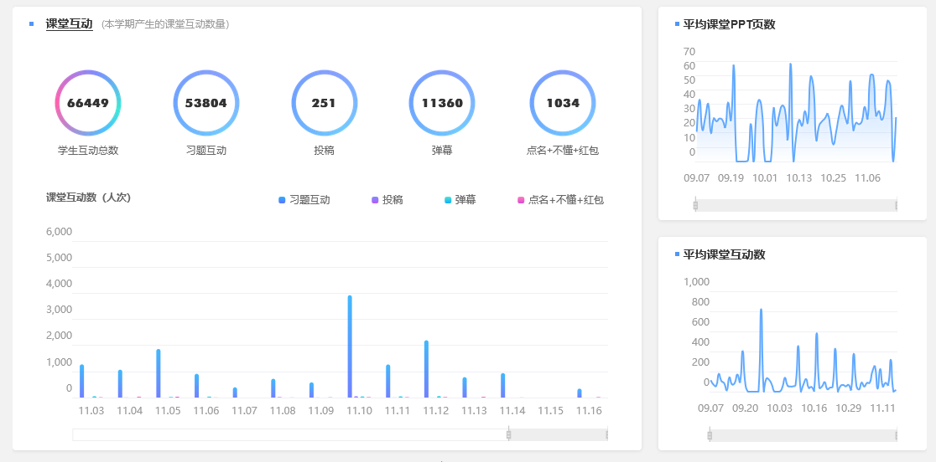Screen dimensions: 936x462
Task: Click left handle of 课堂互动数 zoom slider
Action: click(x=508, y=434)
